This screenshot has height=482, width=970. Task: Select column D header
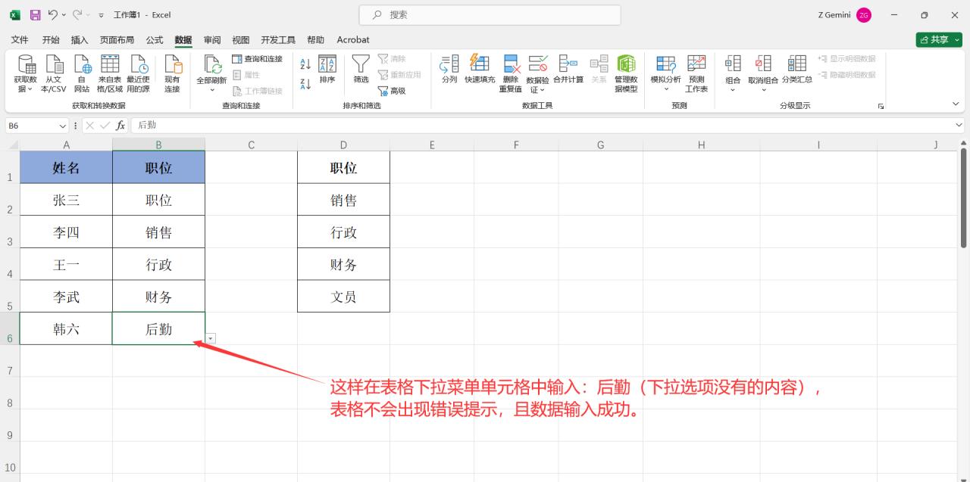(343, 145)
